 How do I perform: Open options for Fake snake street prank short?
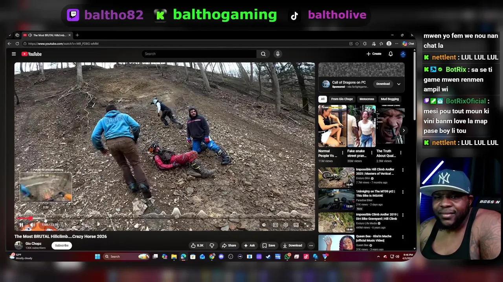pos(371,153)
